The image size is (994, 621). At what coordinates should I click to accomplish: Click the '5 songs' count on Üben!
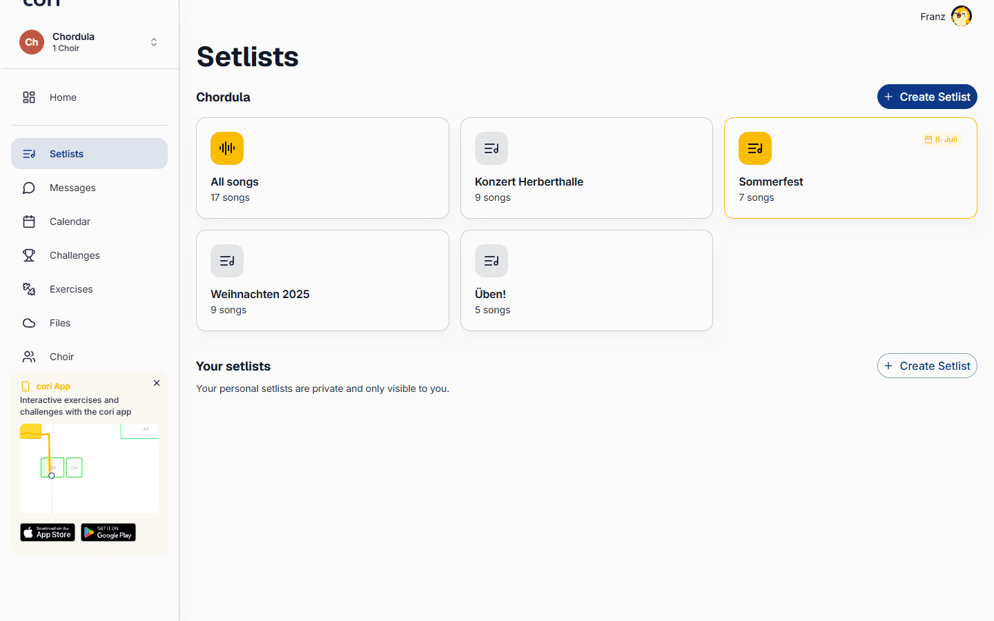[x=493, y=310]
